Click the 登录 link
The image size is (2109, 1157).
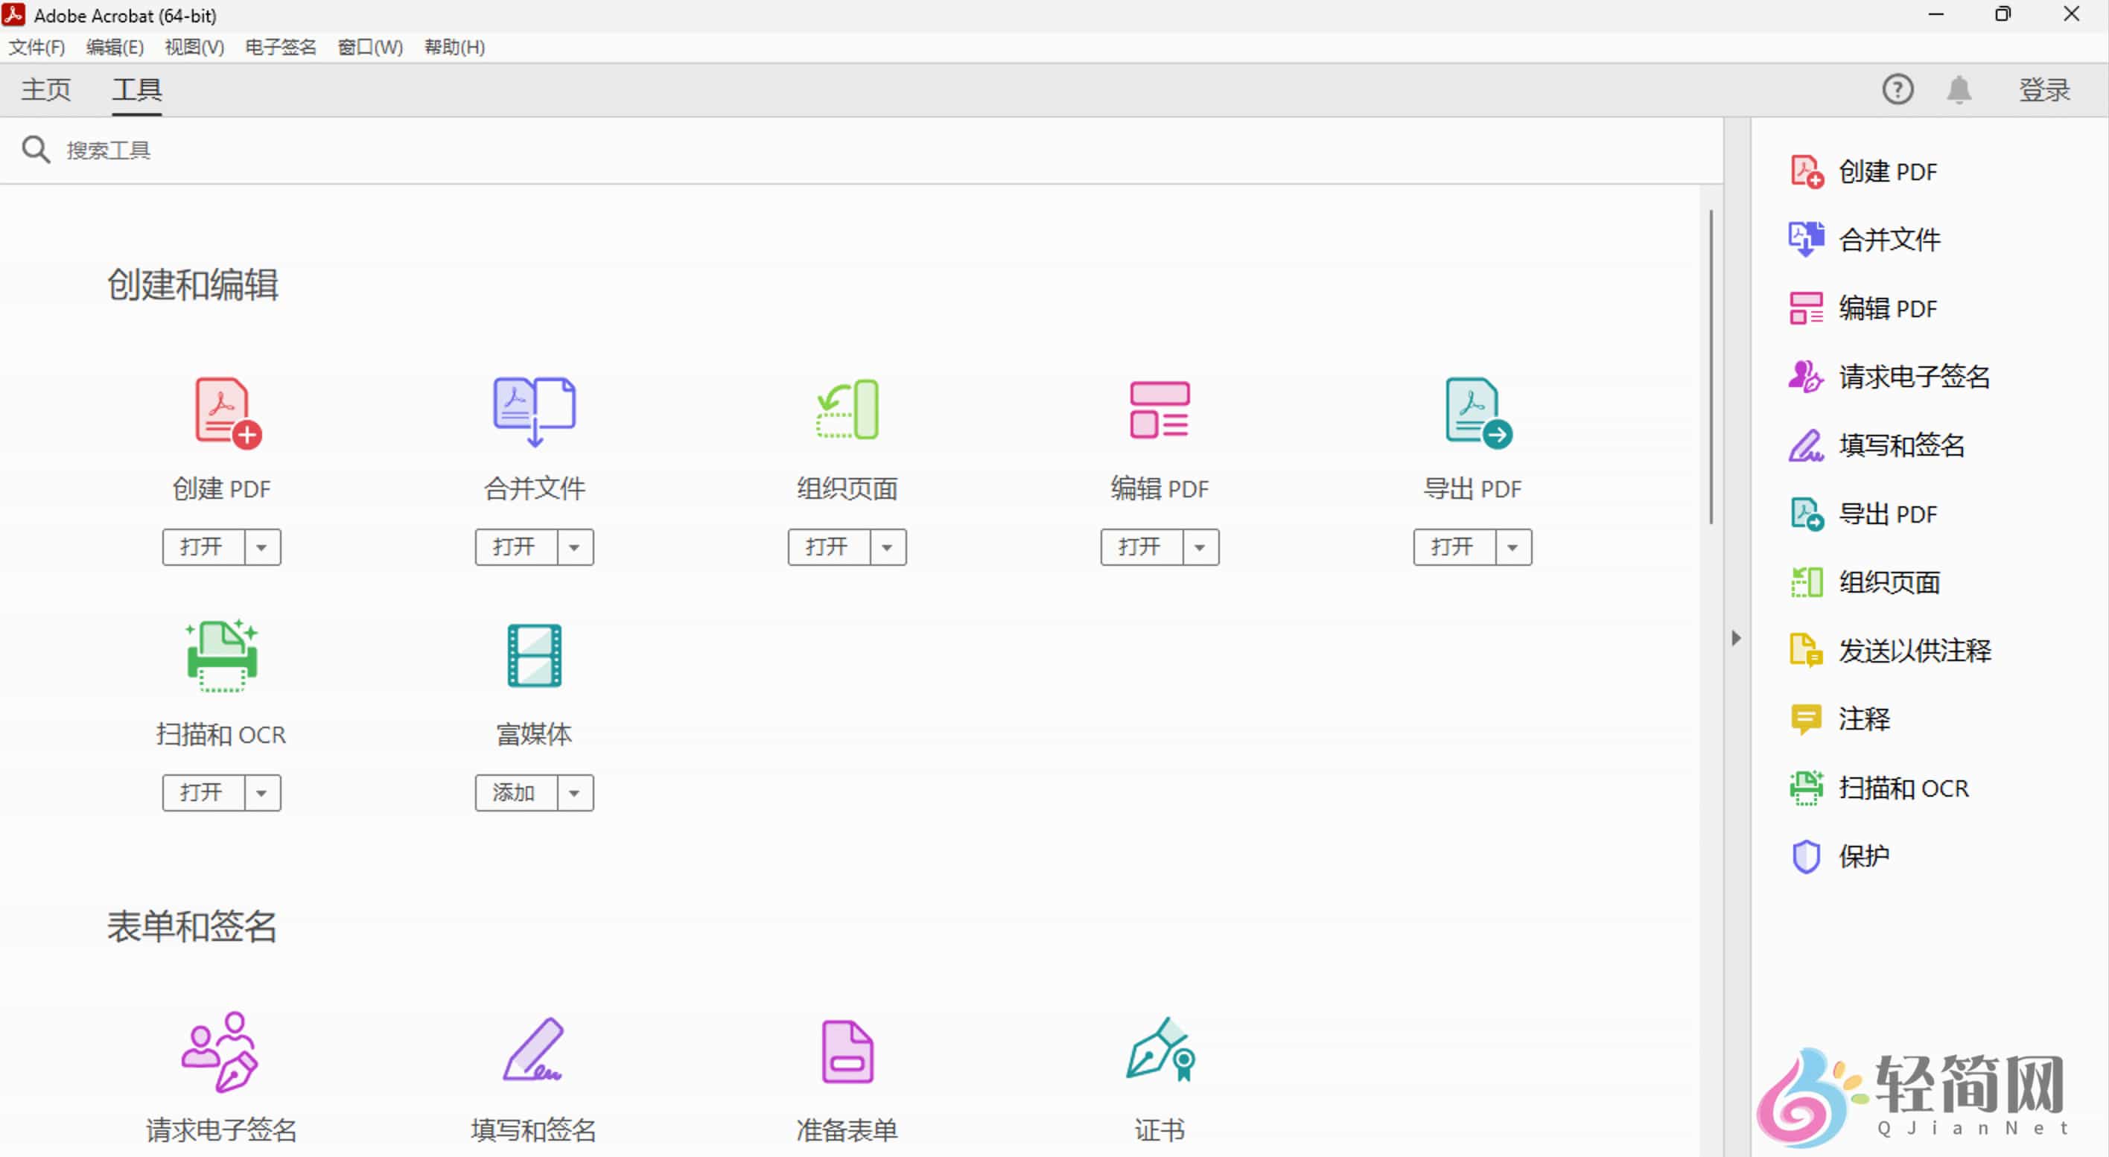(2044, 90)
